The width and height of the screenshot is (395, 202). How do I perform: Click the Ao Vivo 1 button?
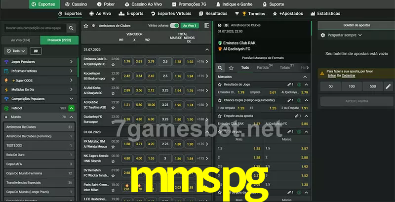pyautogui.click(x=190, y=26)
